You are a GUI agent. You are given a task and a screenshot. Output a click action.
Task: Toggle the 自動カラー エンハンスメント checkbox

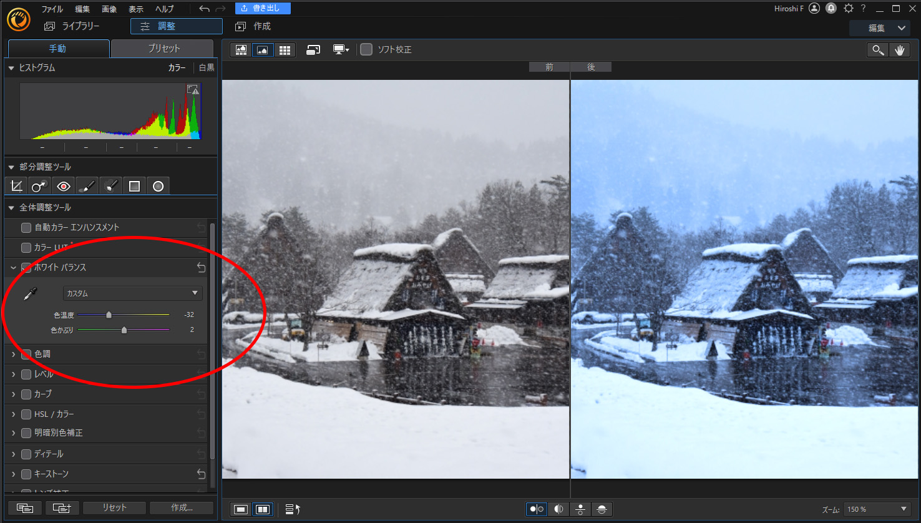(x=26, y=228)
